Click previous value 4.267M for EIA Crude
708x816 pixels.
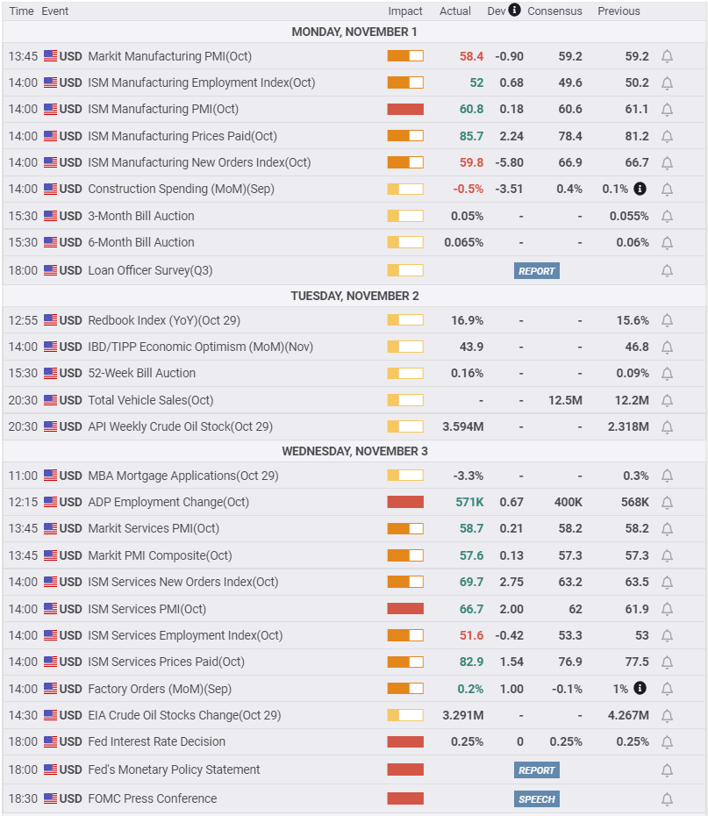(628, 716)
